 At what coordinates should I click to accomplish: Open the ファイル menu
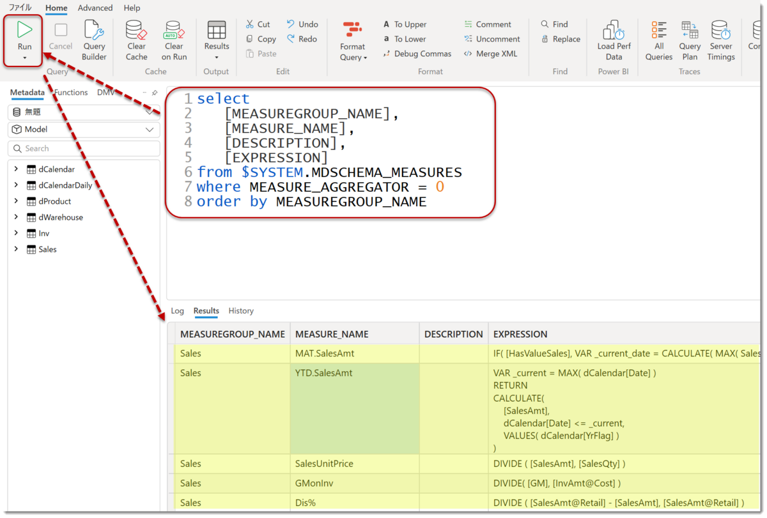(x=20, y=8)
